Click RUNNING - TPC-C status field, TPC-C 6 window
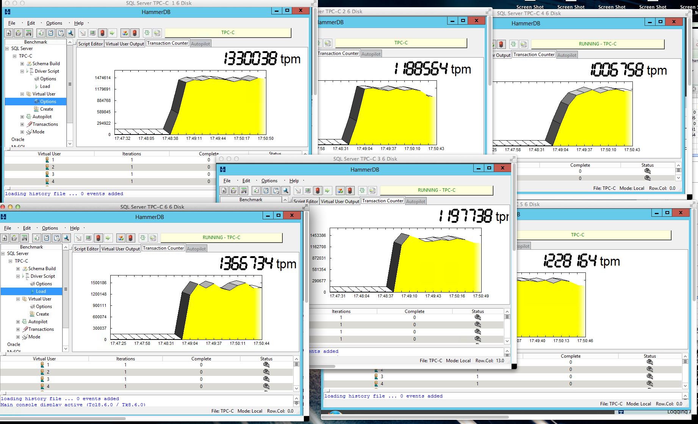Image resolution: width=698 pixels, height=424 pixels. pos(221,238)
